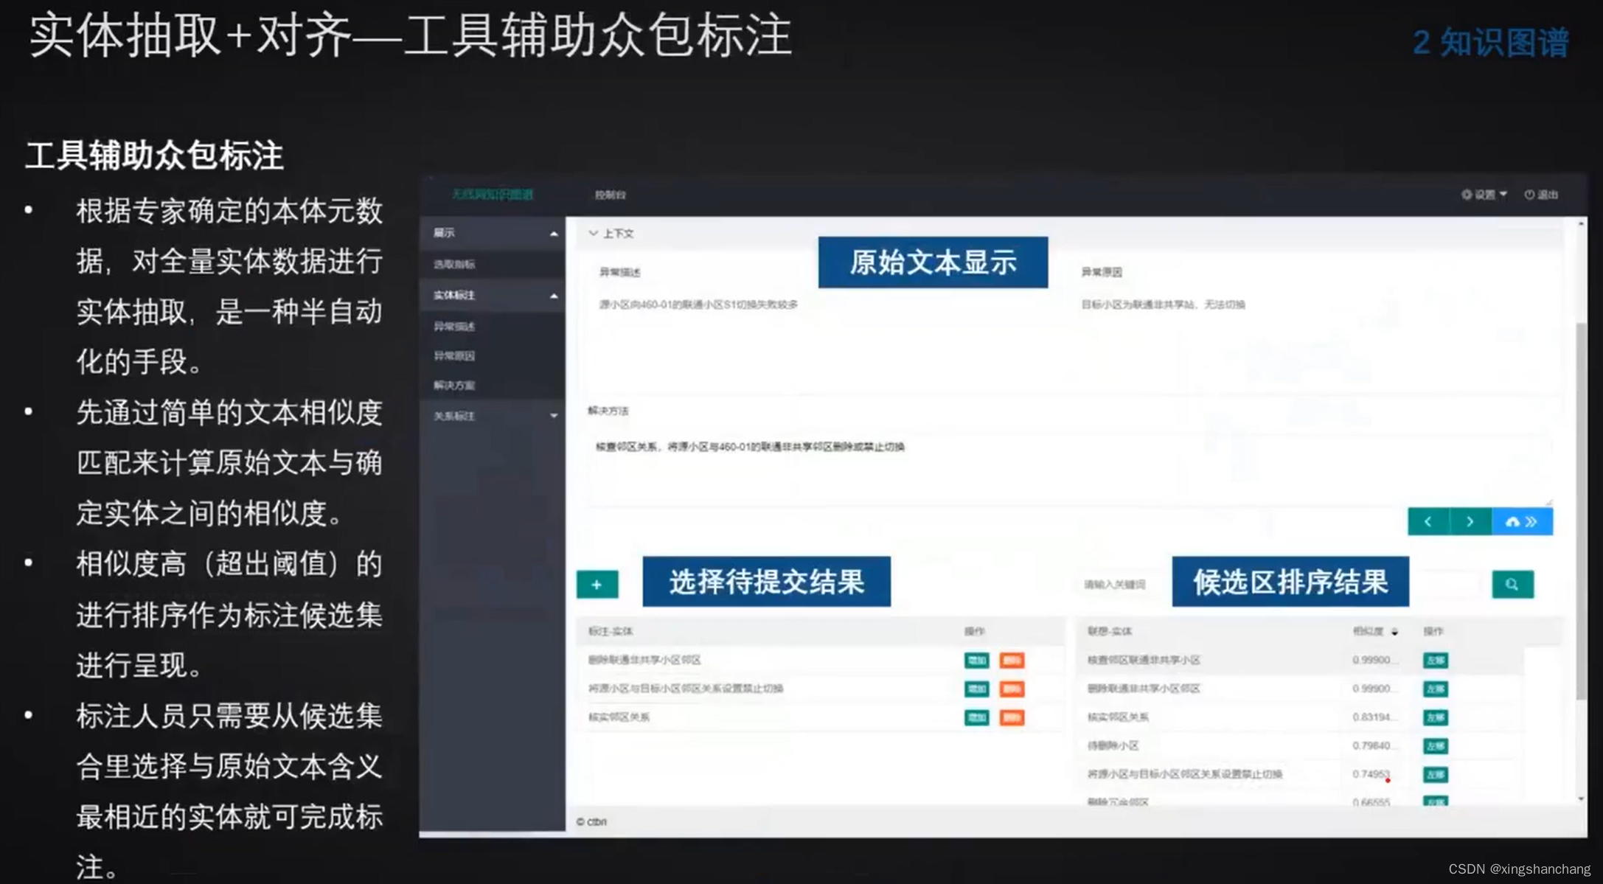Click the green plus add-entity button
The height and width of the screenshot is (884, 1603).
597,585
